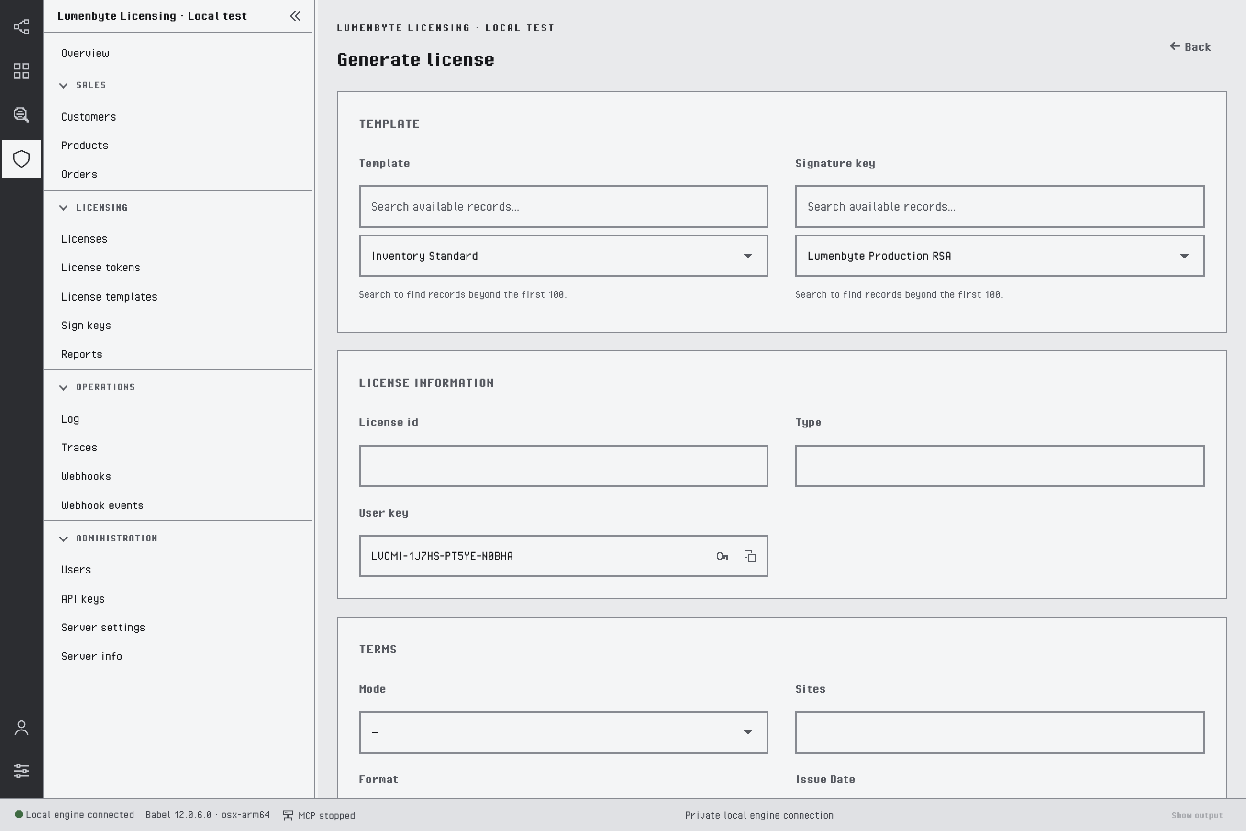Image resolution: width=1246 pixels, height=831 pixels.
Task: Click the green engine connected indicator
Action: [x=19, y=815]
